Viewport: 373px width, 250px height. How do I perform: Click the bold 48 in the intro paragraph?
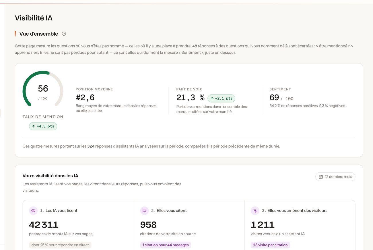point(195,46)
